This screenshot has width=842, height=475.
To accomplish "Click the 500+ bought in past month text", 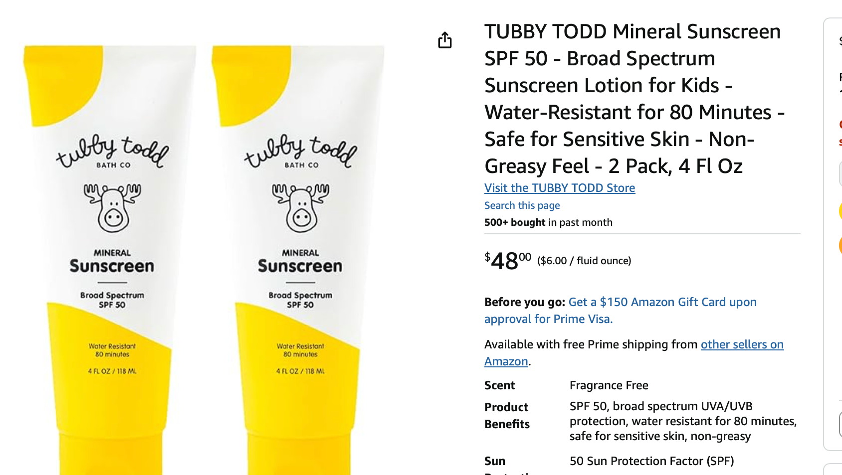I will click(x=548, y=222).
